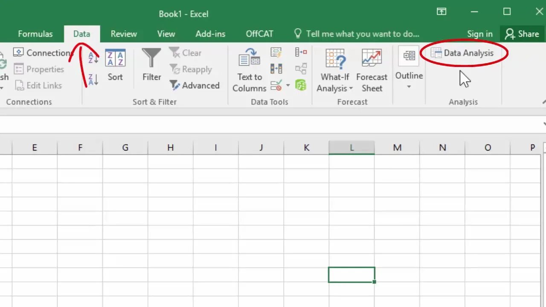
Task: Select column J header
Action: coord(261,148)
